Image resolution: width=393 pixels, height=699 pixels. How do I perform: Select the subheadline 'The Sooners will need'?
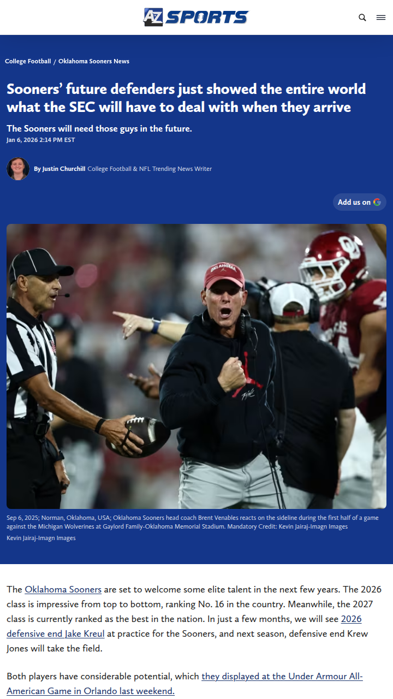click(x=99, y=128)
